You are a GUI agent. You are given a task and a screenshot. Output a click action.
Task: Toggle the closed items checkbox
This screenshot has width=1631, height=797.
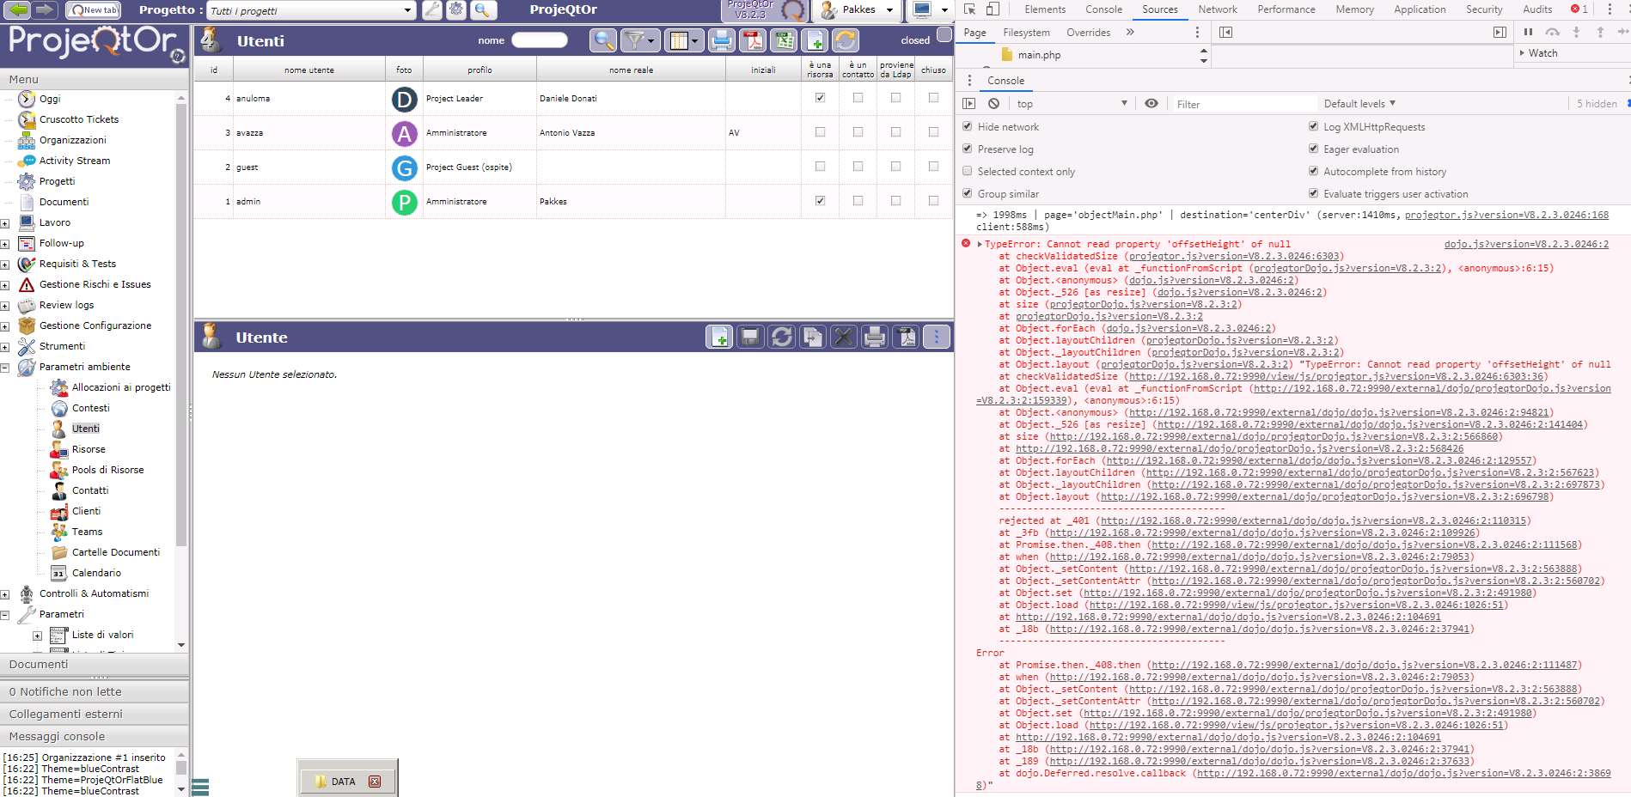[x=944, y=35]
